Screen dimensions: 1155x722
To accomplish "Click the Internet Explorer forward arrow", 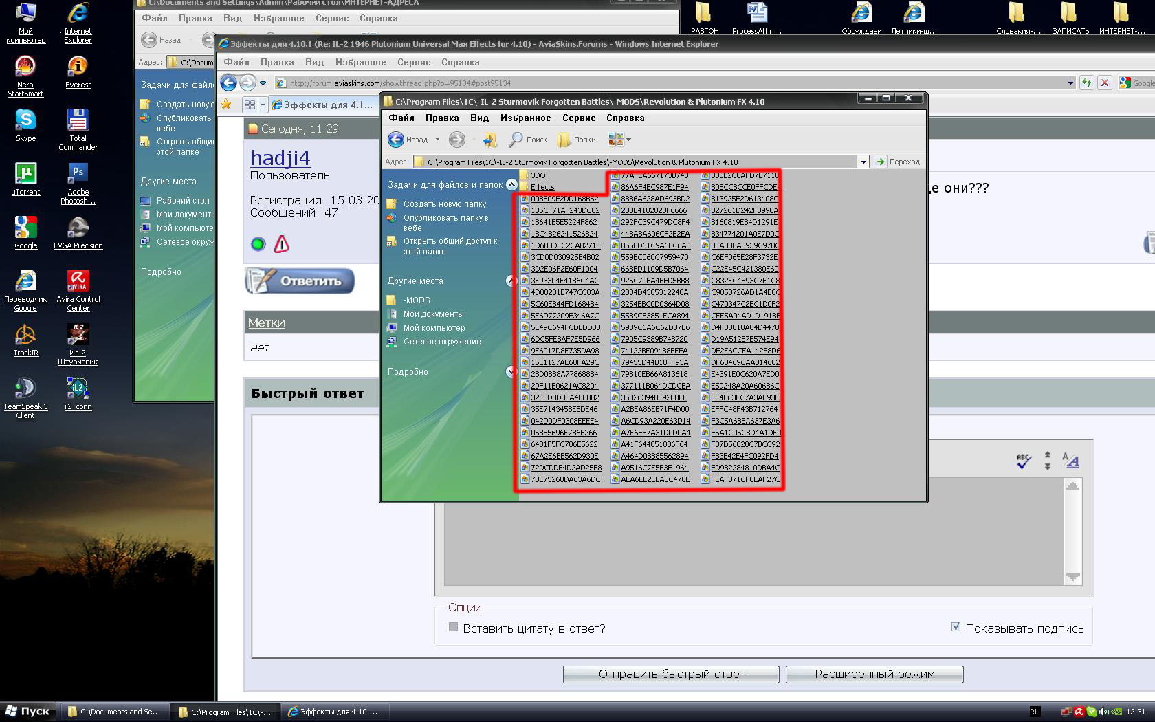I will (x=247, y=83).
